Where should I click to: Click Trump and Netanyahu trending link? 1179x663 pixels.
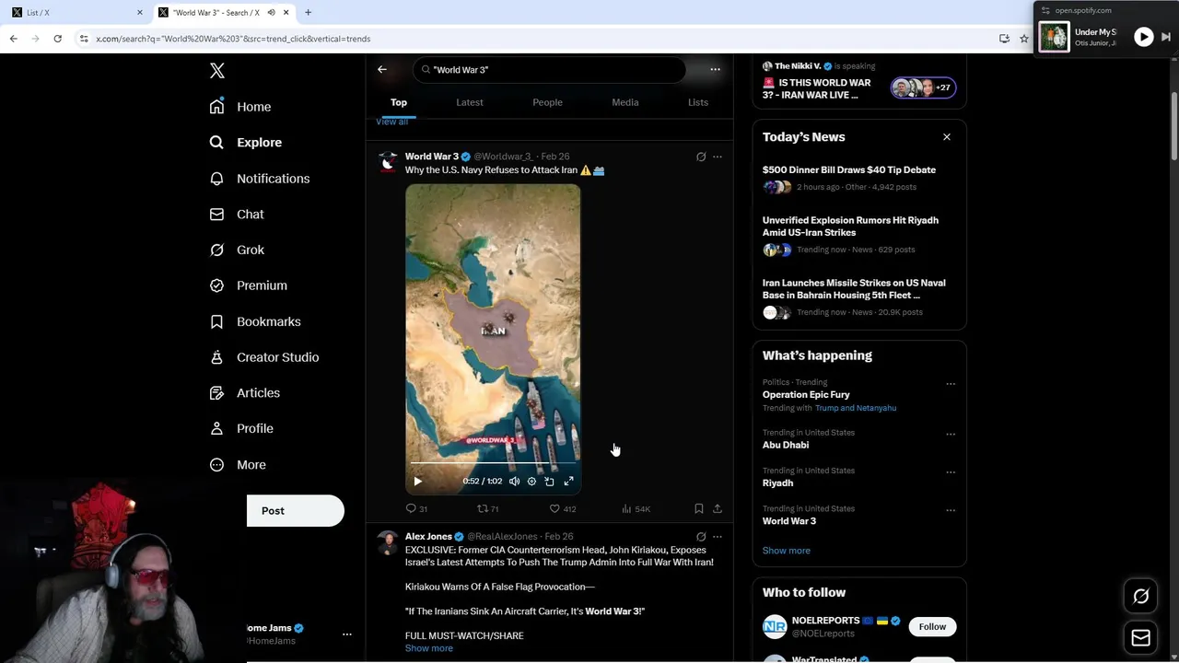[856, 408]
